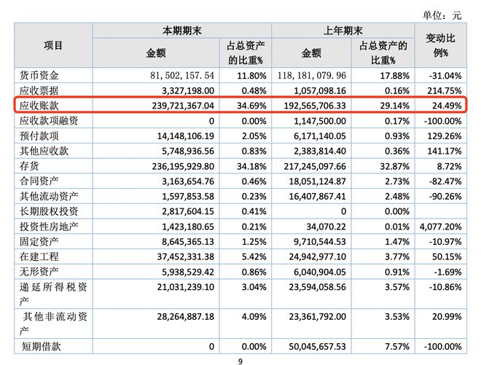The height and width of the screenshot is (365, 481).
Task: Click amount 18,051,124.87
Action: click(318, 181)
